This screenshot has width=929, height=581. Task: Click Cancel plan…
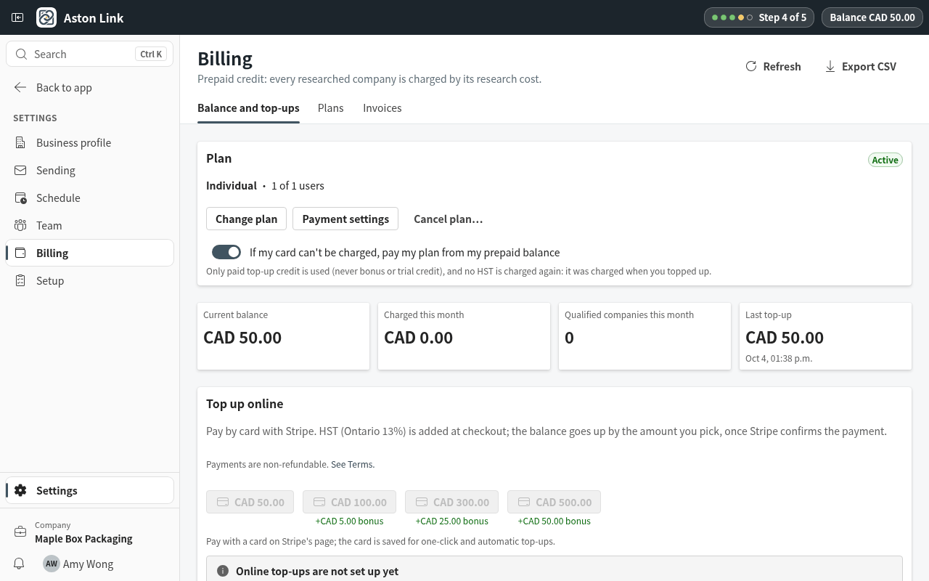pos(448,219)
